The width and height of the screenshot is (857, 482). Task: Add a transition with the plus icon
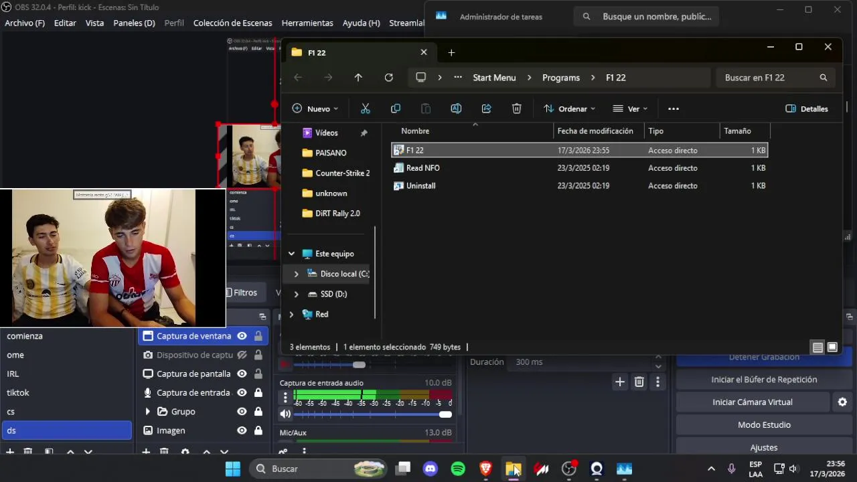(620, 382)
